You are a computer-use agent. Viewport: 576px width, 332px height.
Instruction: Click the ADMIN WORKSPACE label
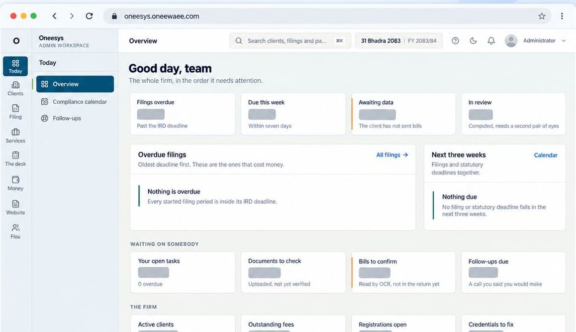[64, 46]
